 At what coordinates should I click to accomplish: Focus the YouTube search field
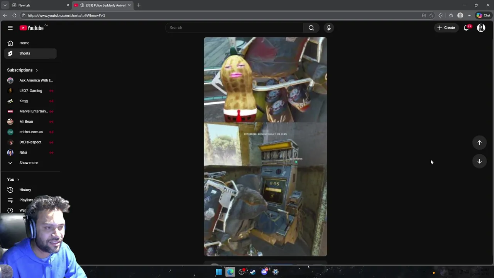tap(234, 28)
